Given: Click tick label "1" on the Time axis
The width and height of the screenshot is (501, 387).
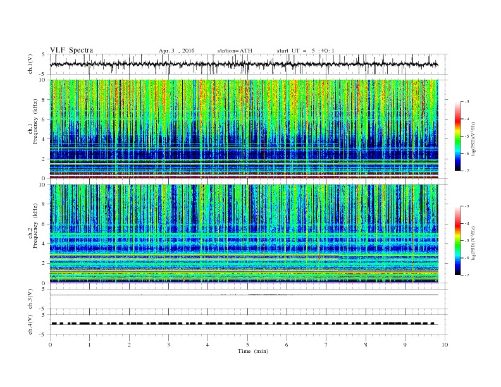Looking at the screenshot, I should pyautogui.click(x=89, y=345).
